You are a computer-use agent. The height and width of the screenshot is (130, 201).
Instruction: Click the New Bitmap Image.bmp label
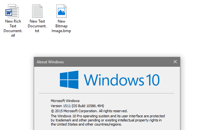tap(61, 26)
